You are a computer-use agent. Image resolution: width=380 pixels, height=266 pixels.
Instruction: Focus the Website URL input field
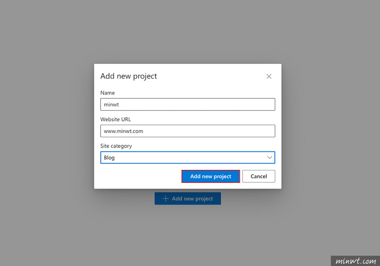pos(188,131)
